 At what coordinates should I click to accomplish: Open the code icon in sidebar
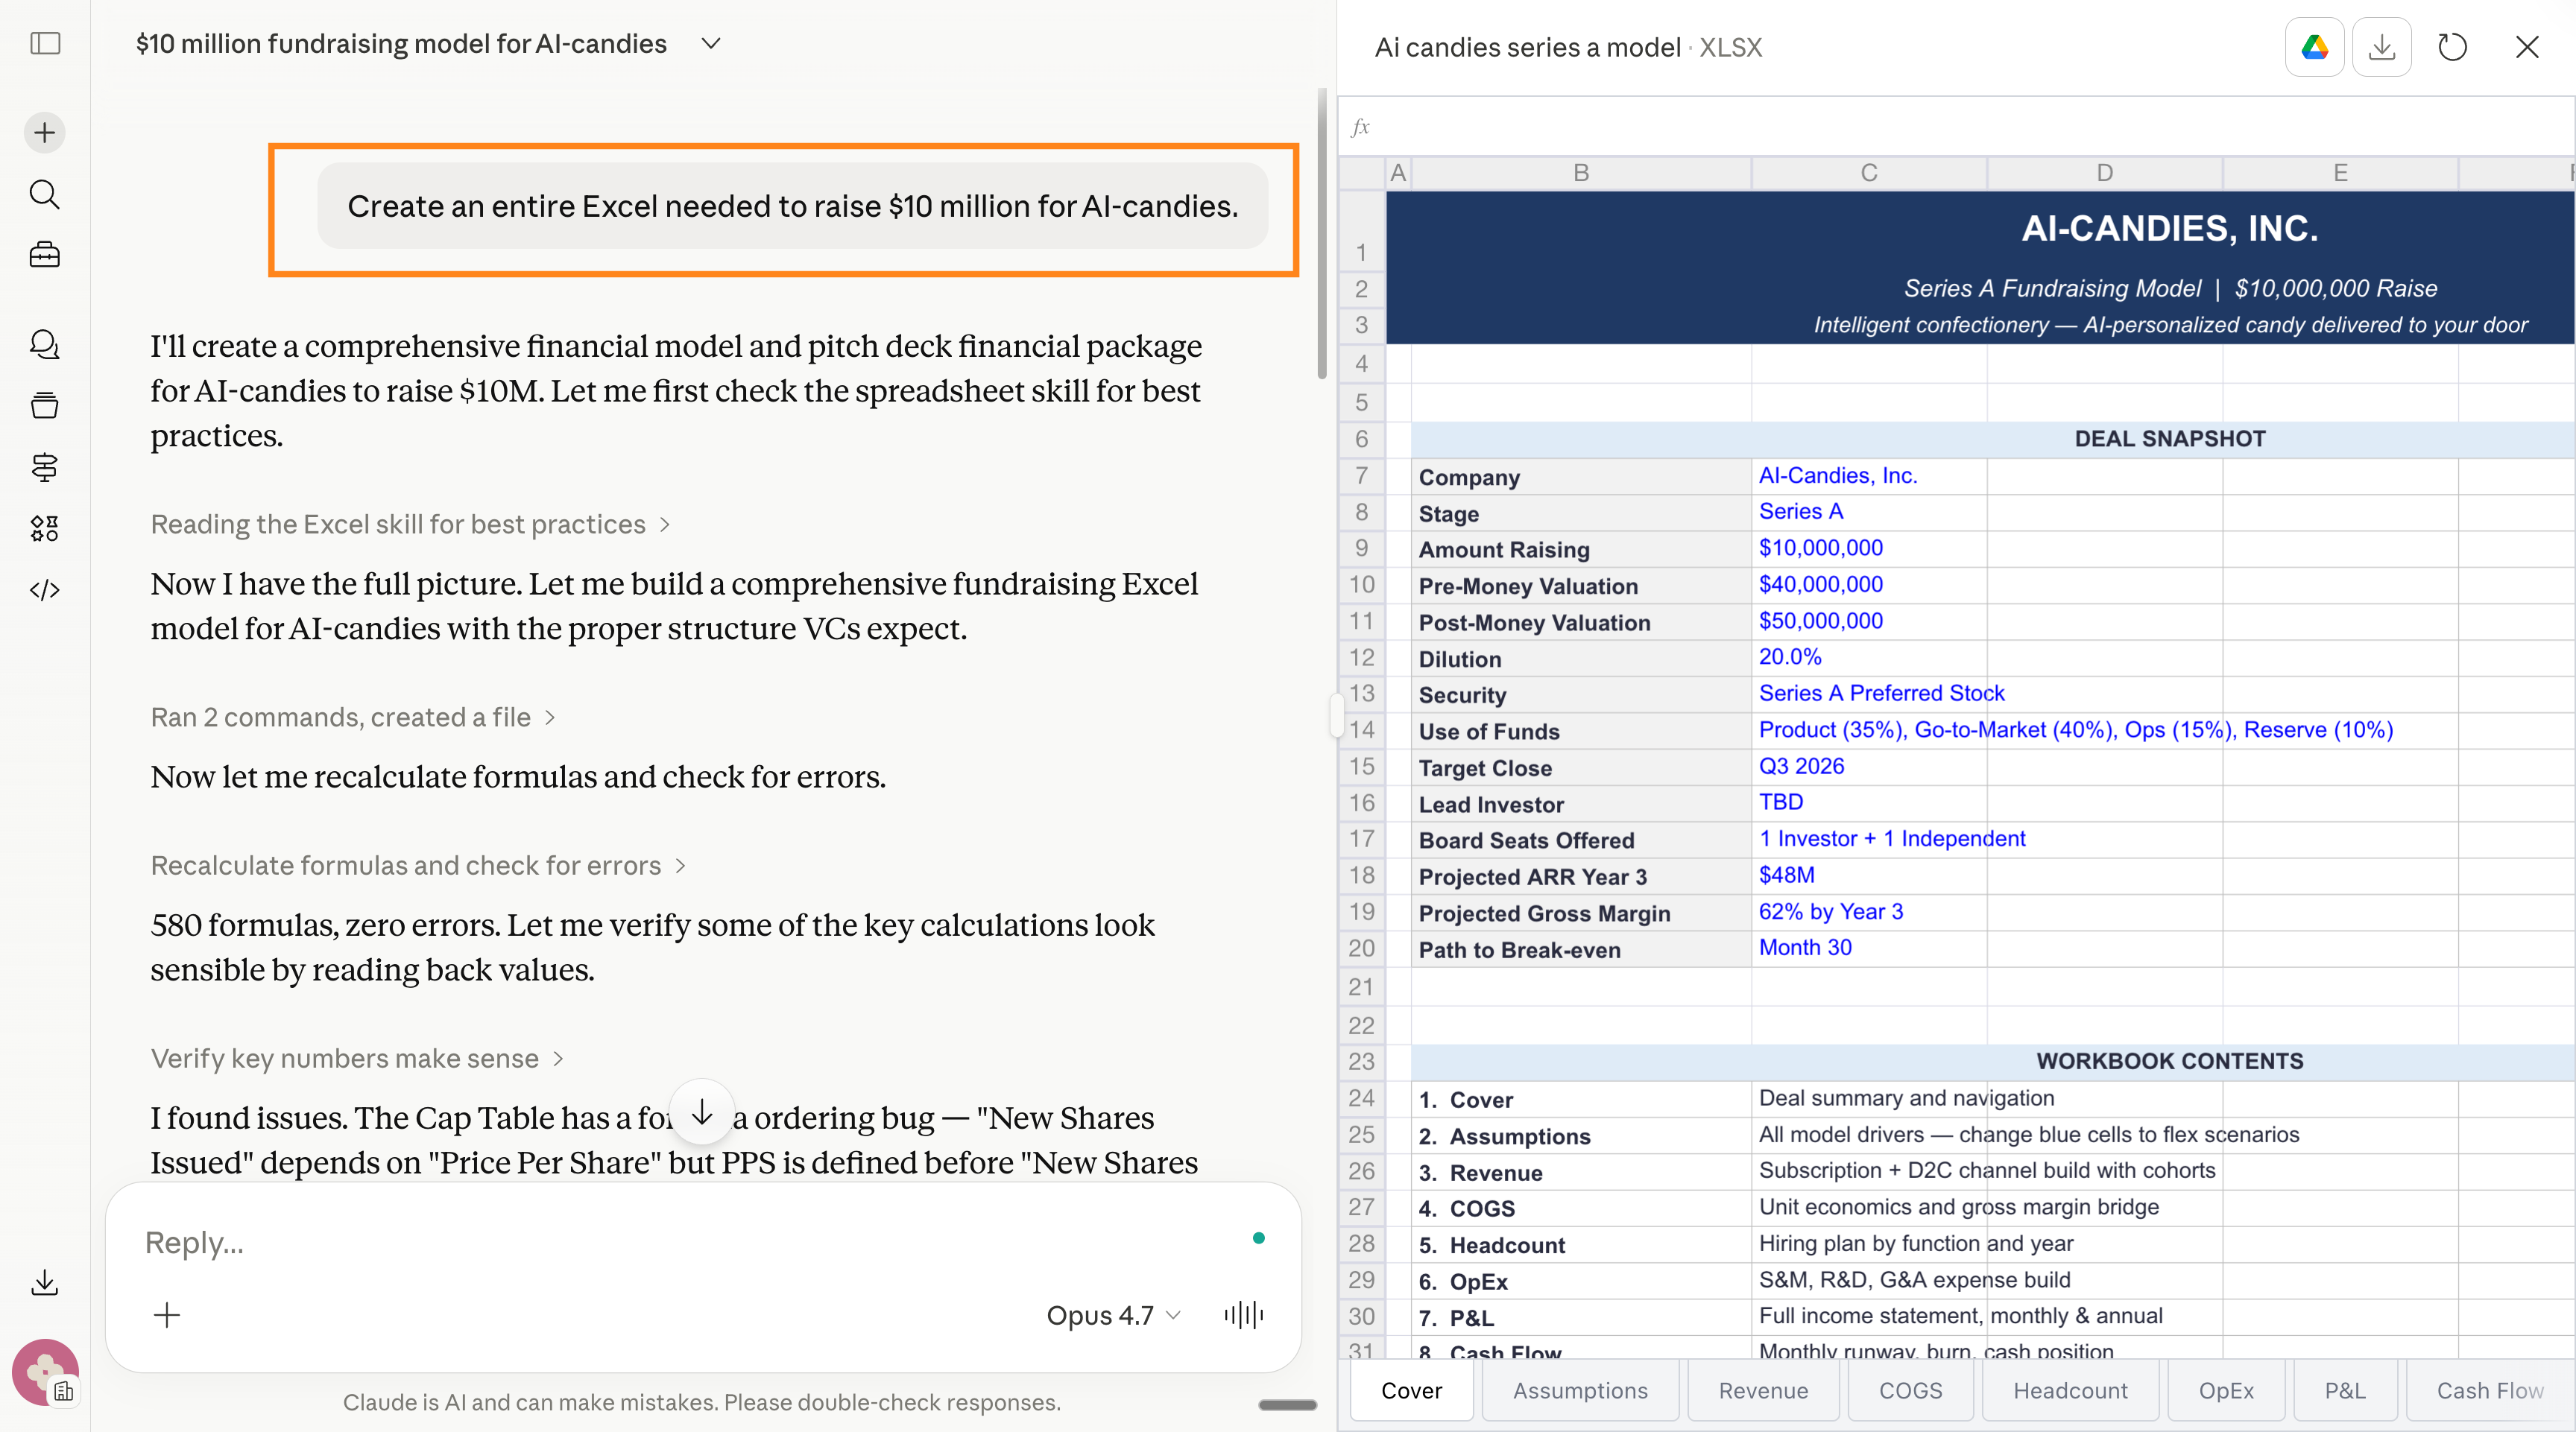(x=45, y=589)
